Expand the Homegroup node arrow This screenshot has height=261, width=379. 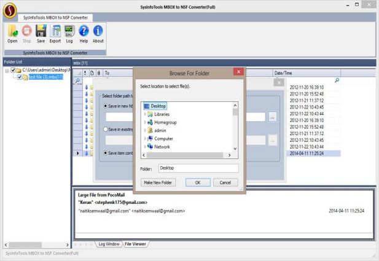point(145,122)
